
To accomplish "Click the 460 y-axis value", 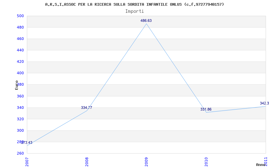I will (20, 39).
